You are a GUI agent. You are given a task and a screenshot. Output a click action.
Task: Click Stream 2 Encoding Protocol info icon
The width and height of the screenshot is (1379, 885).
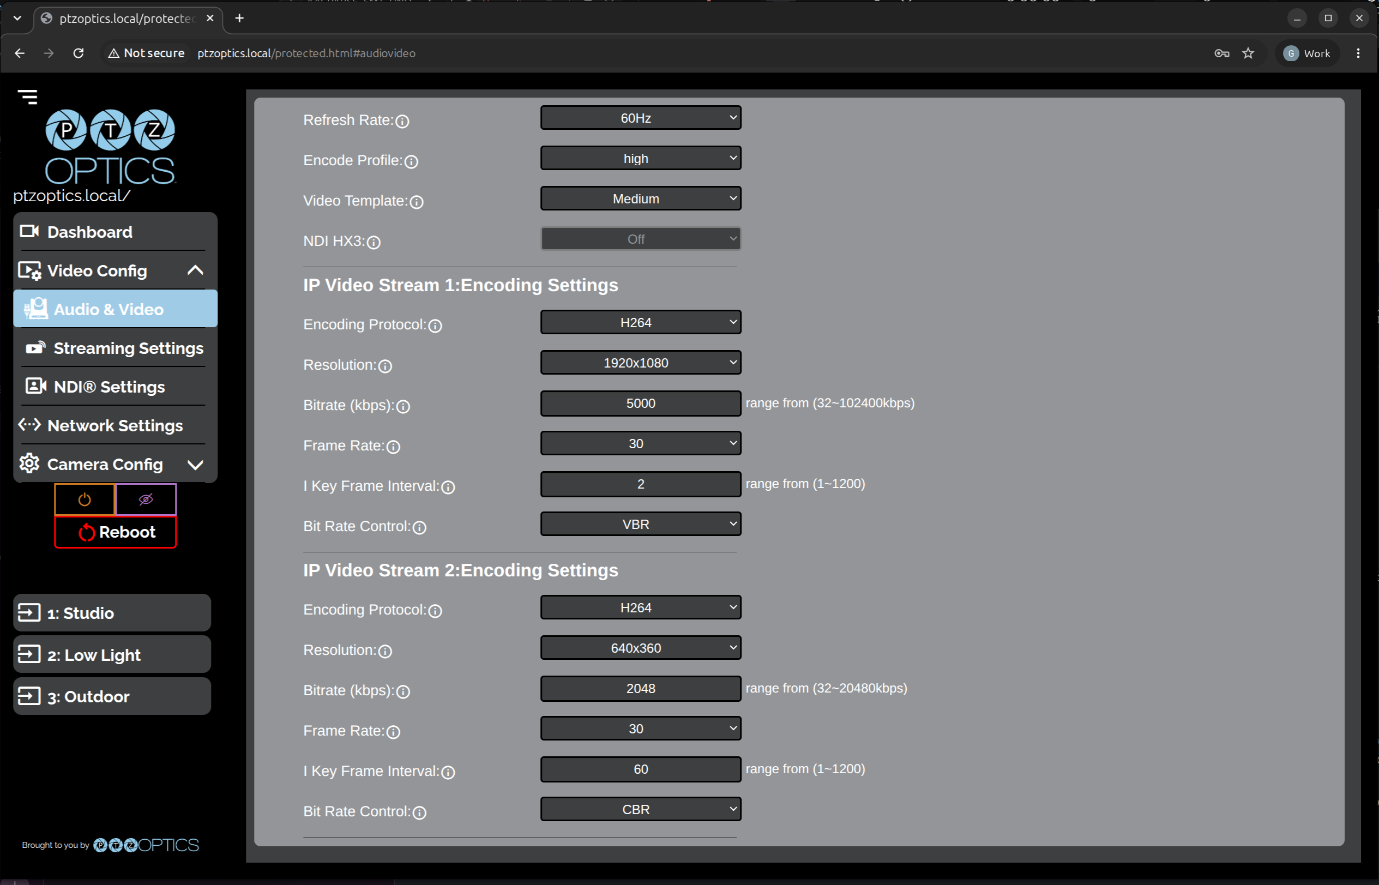point(436,611)
